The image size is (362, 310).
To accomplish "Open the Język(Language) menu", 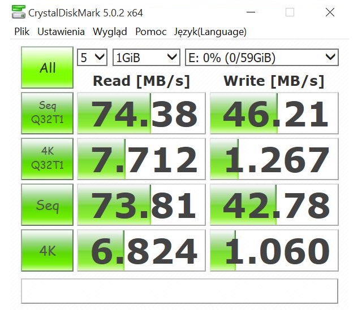I will click(210, 32).
